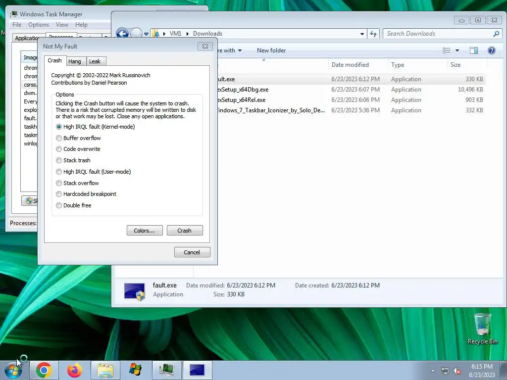Change view using the views icon
507x380 pixels.
pyautogui.click(x=447, y=50)
